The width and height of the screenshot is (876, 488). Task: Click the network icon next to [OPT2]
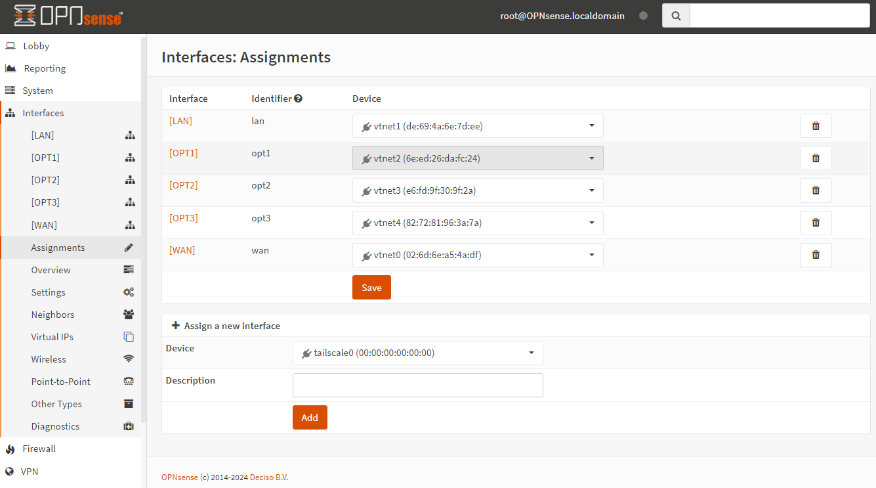coord(130,180)
